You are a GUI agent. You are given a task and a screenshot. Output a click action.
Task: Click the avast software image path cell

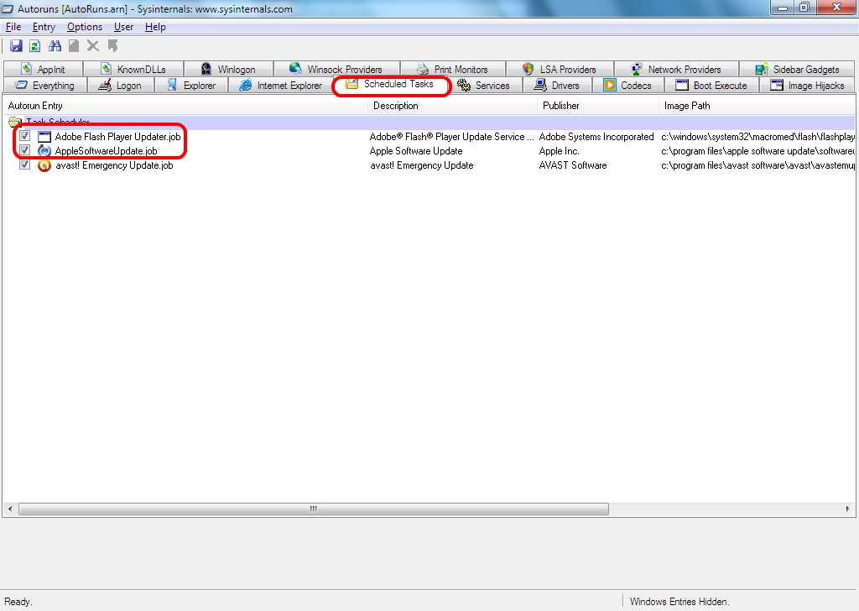click(x=757, y=165)
